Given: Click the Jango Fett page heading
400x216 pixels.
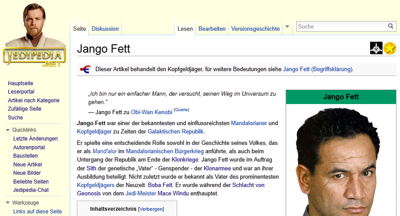Looking at the screenshot, I should tap(104, 49).
